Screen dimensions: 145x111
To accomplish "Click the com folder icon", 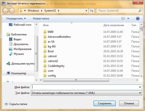I will pos(45,71).
